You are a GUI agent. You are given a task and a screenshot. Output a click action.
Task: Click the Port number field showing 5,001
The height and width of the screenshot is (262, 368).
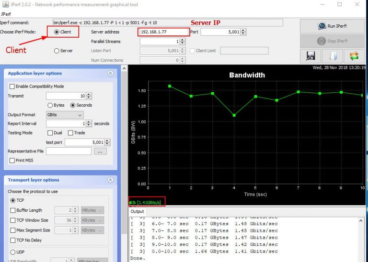coord(220,32)
